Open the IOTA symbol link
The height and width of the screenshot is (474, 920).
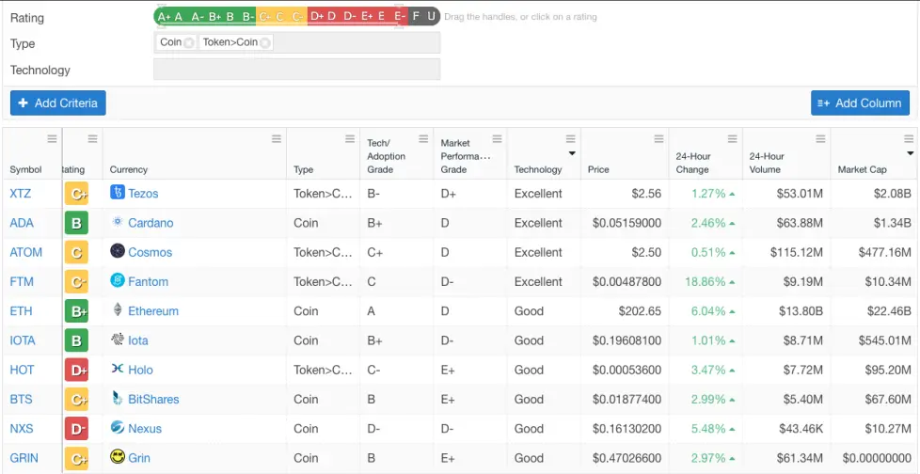(23, 340)
